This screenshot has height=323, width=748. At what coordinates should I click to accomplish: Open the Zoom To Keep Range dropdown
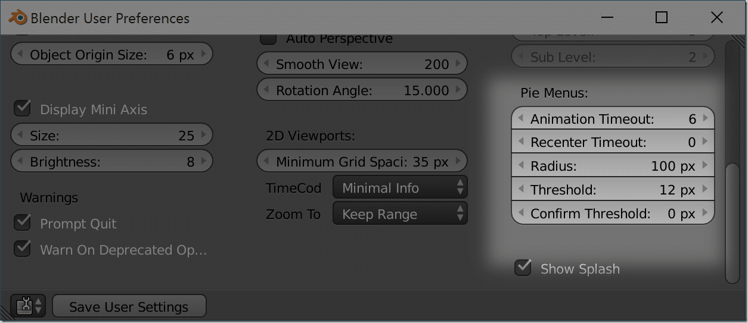(401, 214)
